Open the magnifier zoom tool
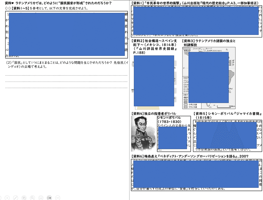The width and height of the screenshot is (263, 200). (x=33, y=197)
